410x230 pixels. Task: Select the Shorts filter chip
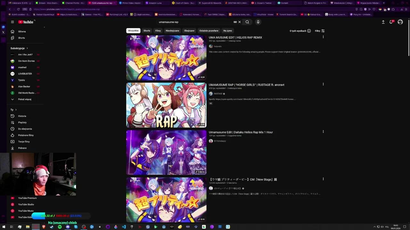coord(147,31)
